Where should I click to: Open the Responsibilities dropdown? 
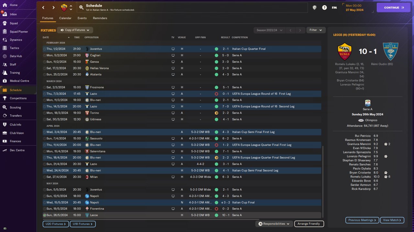coord(274,224)
